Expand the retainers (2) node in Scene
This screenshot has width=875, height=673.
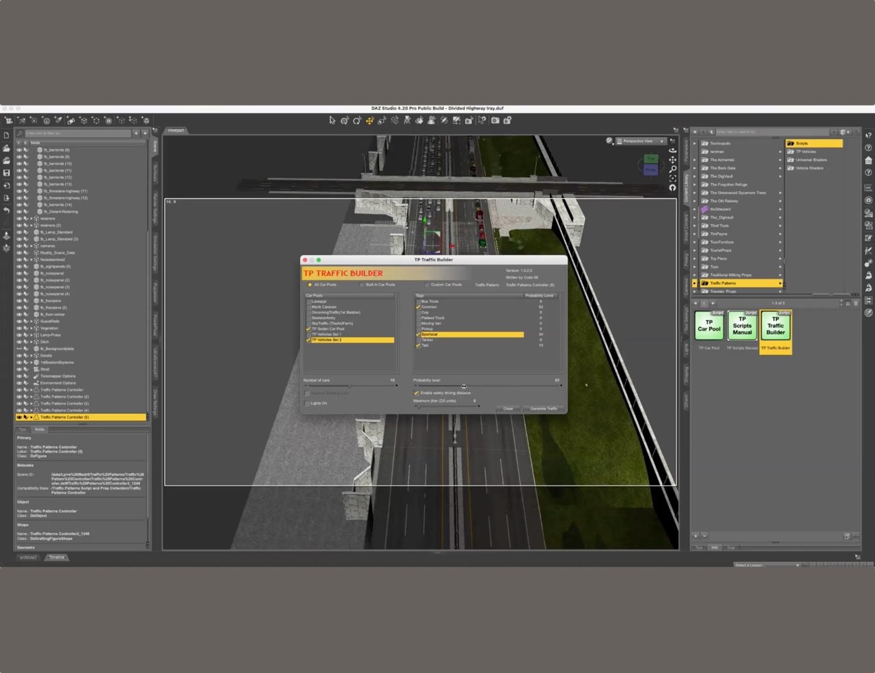(x=31, y=225)
